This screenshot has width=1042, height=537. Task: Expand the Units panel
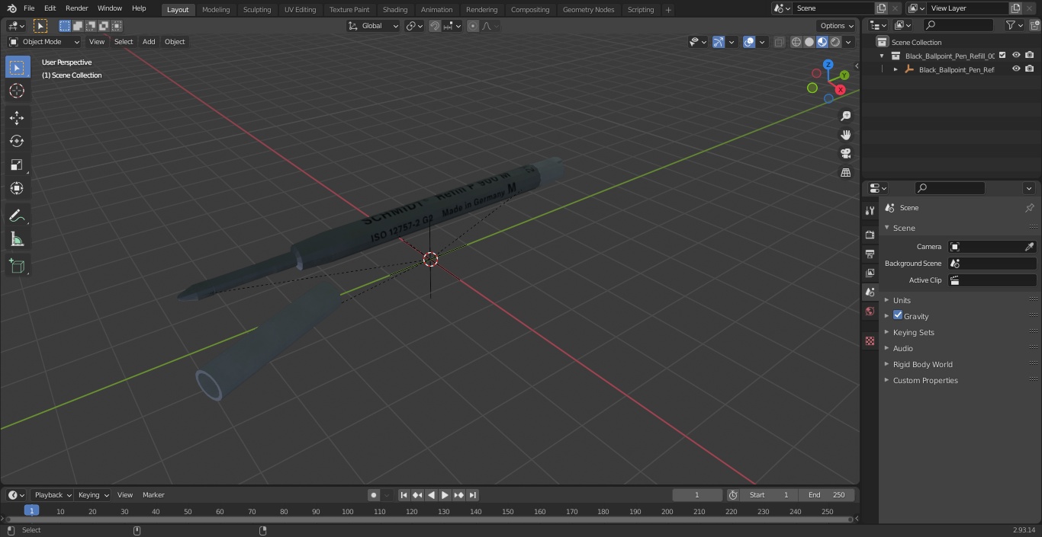click(x=902, y=300)
